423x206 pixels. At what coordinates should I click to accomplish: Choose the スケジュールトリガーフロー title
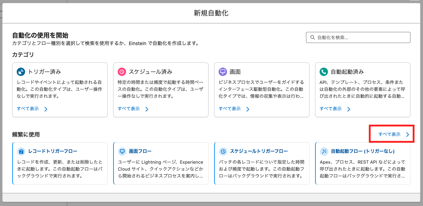point(259,151)
